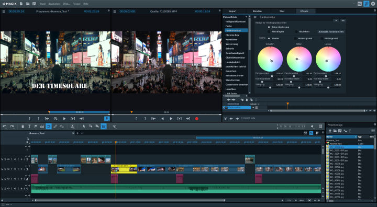Click the undo arrow in the timeline toolbar
Screen dimensions: 377x207
coord(5,126)
